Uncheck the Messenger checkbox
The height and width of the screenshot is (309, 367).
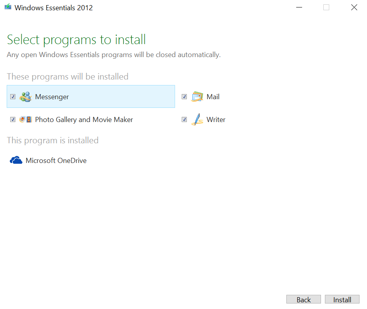(13, 97)
